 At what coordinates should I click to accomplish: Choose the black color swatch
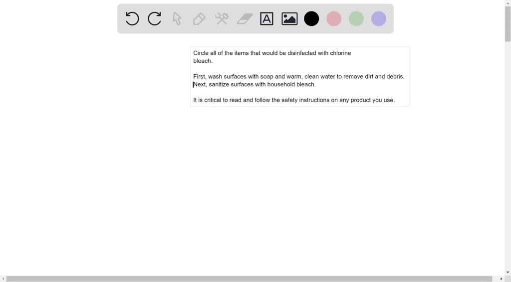311,18
